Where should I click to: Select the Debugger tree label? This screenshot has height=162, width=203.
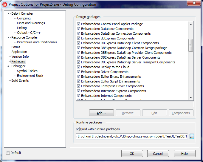[18, 66]
